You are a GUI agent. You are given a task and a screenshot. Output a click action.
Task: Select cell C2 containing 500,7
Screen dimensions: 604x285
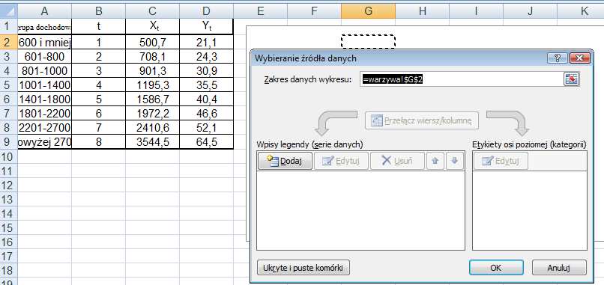pos(152,43)
